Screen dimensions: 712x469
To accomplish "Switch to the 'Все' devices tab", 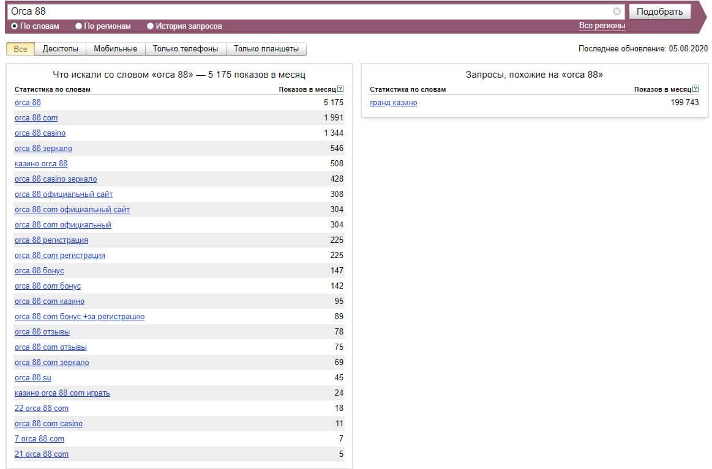I will [20, 49].
